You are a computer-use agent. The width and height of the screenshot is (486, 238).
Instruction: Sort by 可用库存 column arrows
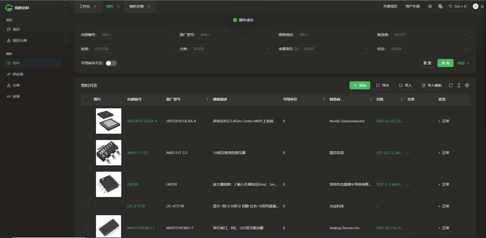pyautogui.click(x=324, y=99)
